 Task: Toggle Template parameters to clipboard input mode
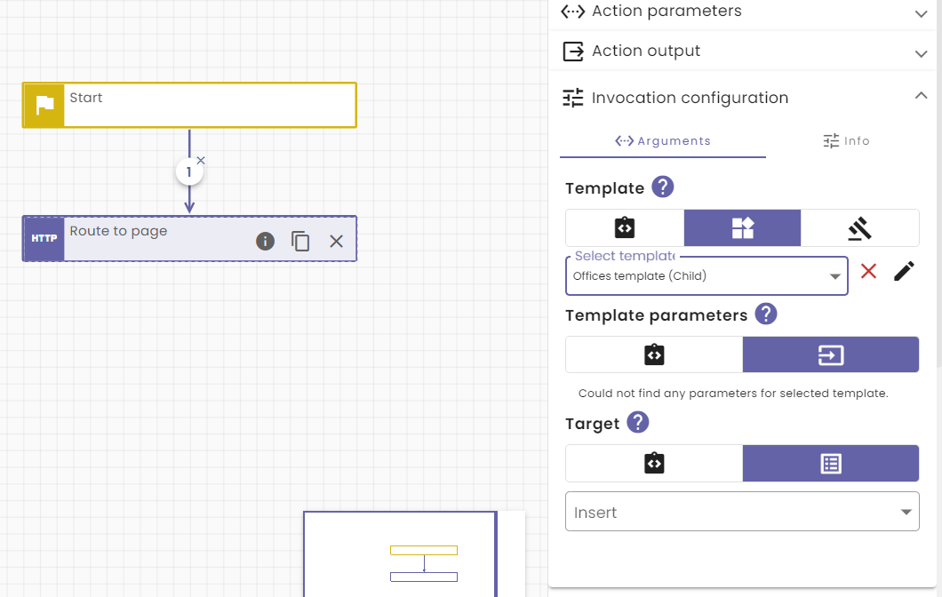[x=654, y=354]
